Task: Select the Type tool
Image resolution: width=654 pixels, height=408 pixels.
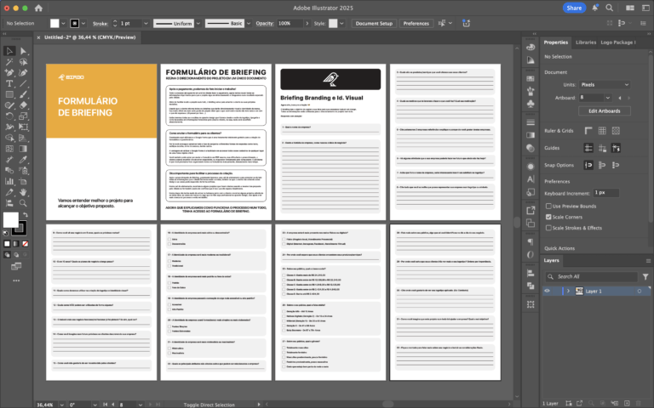Action: pyautogui.click(x=9, y=83)
